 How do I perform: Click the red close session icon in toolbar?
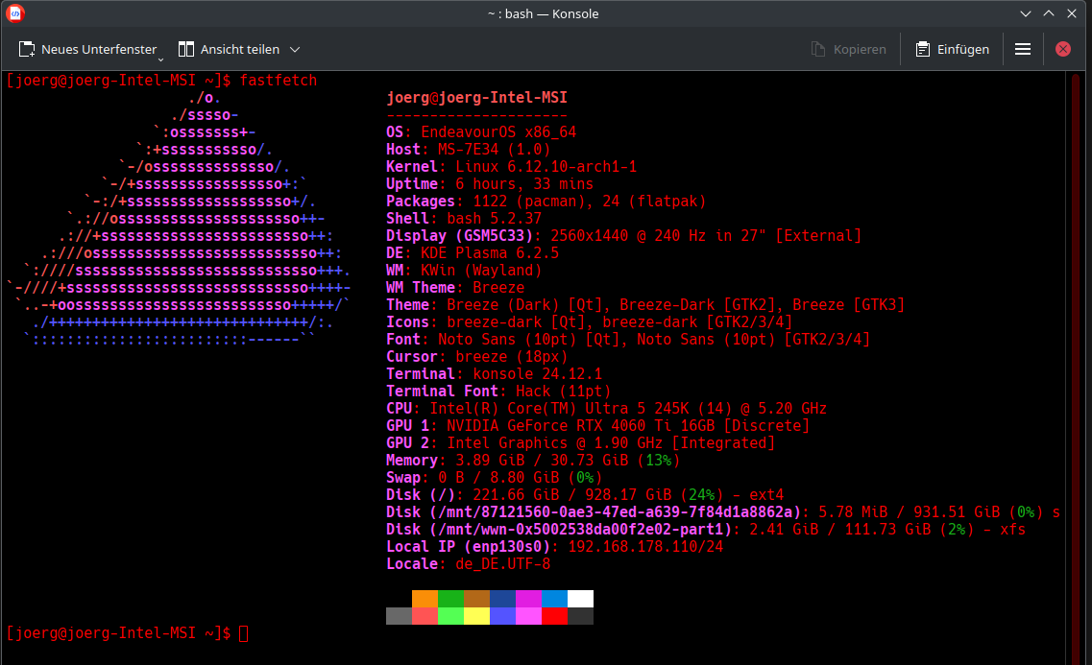point(1063,49)
